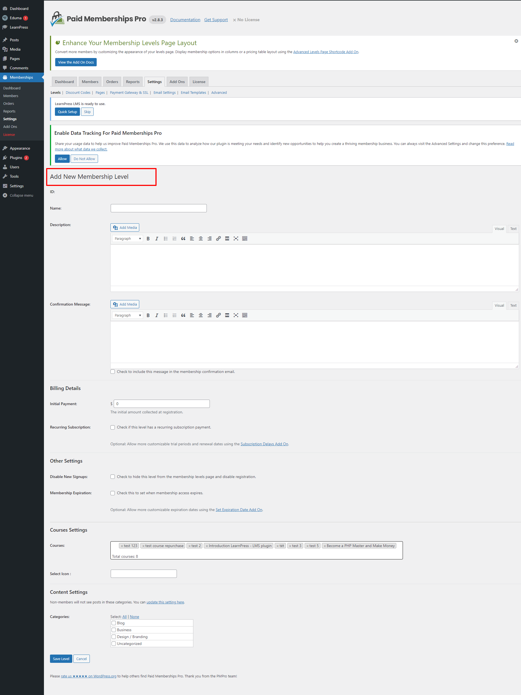This screenshot has height=695, width=521.
Task: Toggle Italic in the Description editor toolbar
Action: point(157,238)
